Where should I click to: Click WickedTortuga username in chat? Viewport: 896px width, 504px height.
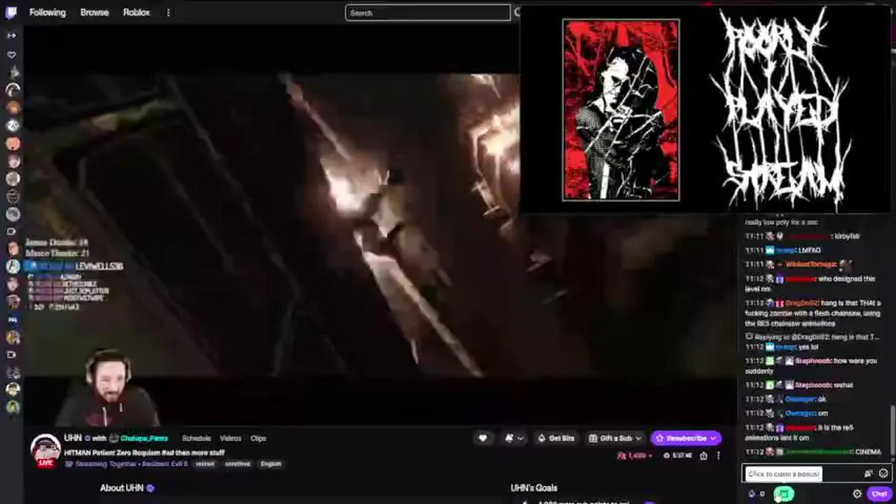(x=811, y=265)
